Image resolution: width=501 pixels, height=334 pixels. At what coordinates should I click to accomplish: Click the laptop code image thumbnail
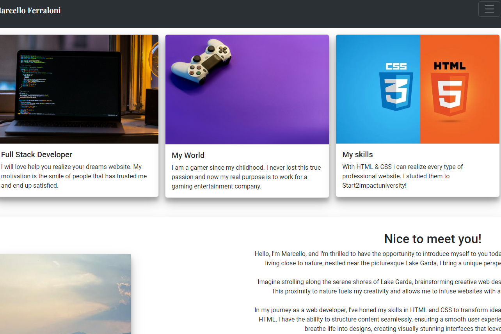[x=79, y=89]
